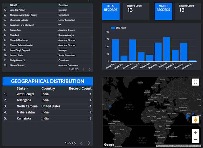Click the Position column header
The image size is (203, 148).
(x=63, y=5)
